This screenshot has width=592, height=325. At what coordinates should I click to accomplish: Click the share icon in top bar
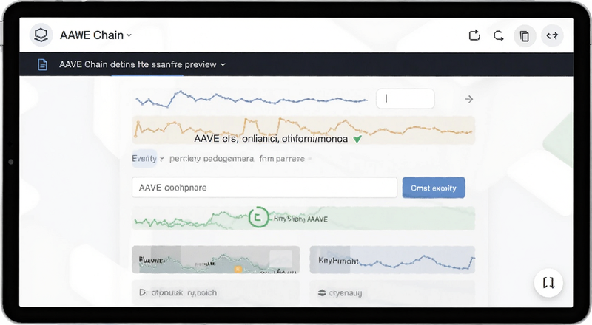coord(474,35)
